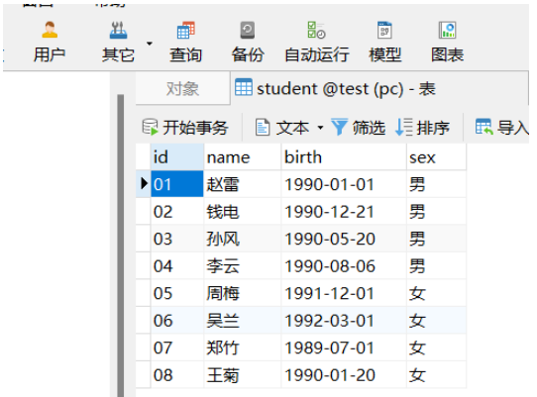The image size is (537, 397).
Task: Click the row selector beside id 05
Action: click(x=143, y=293)
